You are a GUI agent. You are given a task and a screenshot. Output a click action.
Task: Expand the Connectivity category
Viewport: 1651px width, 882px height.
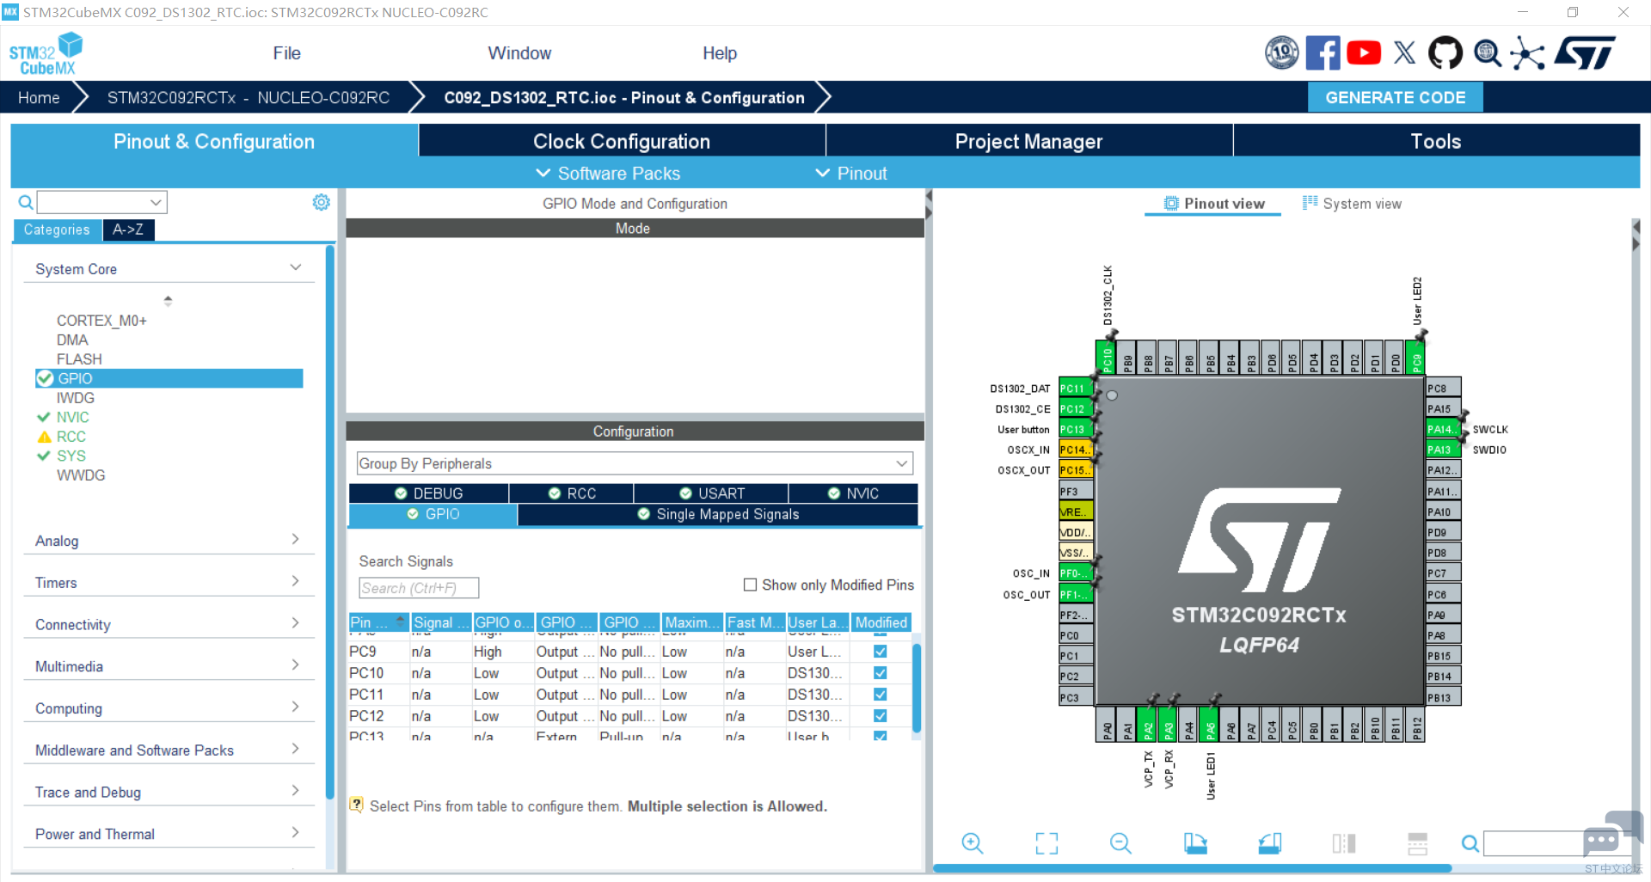pos(168,624)
